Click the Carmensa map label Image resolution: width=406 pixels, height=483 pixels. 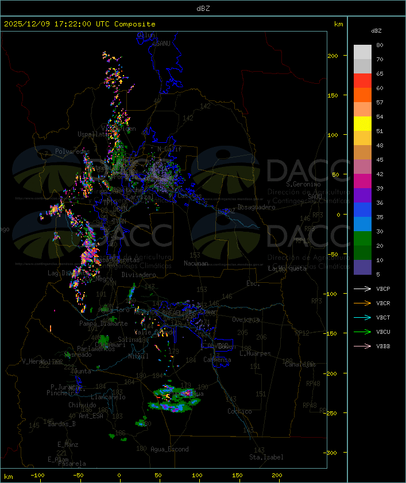pyautogui.click(x=217, y=360)
